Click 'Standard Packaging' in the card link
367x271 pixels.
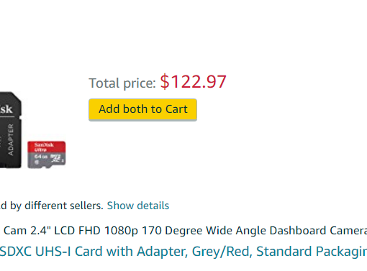point(312,252)
